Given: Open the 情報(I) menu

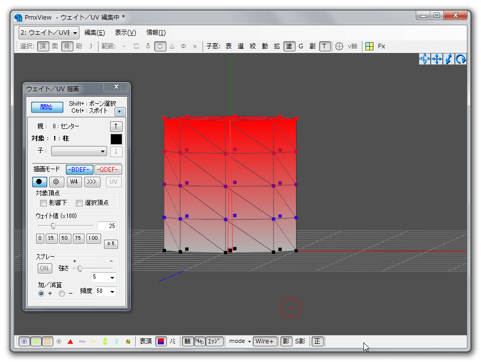Looking at the screenshot, I should (156, 33).
